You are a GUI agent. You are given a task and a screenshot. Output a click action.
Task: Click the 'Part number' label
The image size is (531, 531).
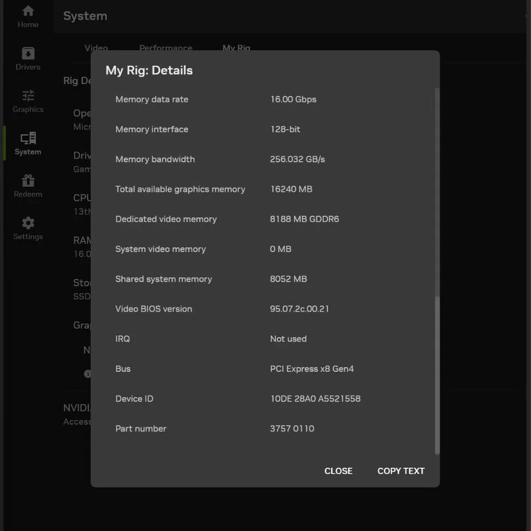141,429
